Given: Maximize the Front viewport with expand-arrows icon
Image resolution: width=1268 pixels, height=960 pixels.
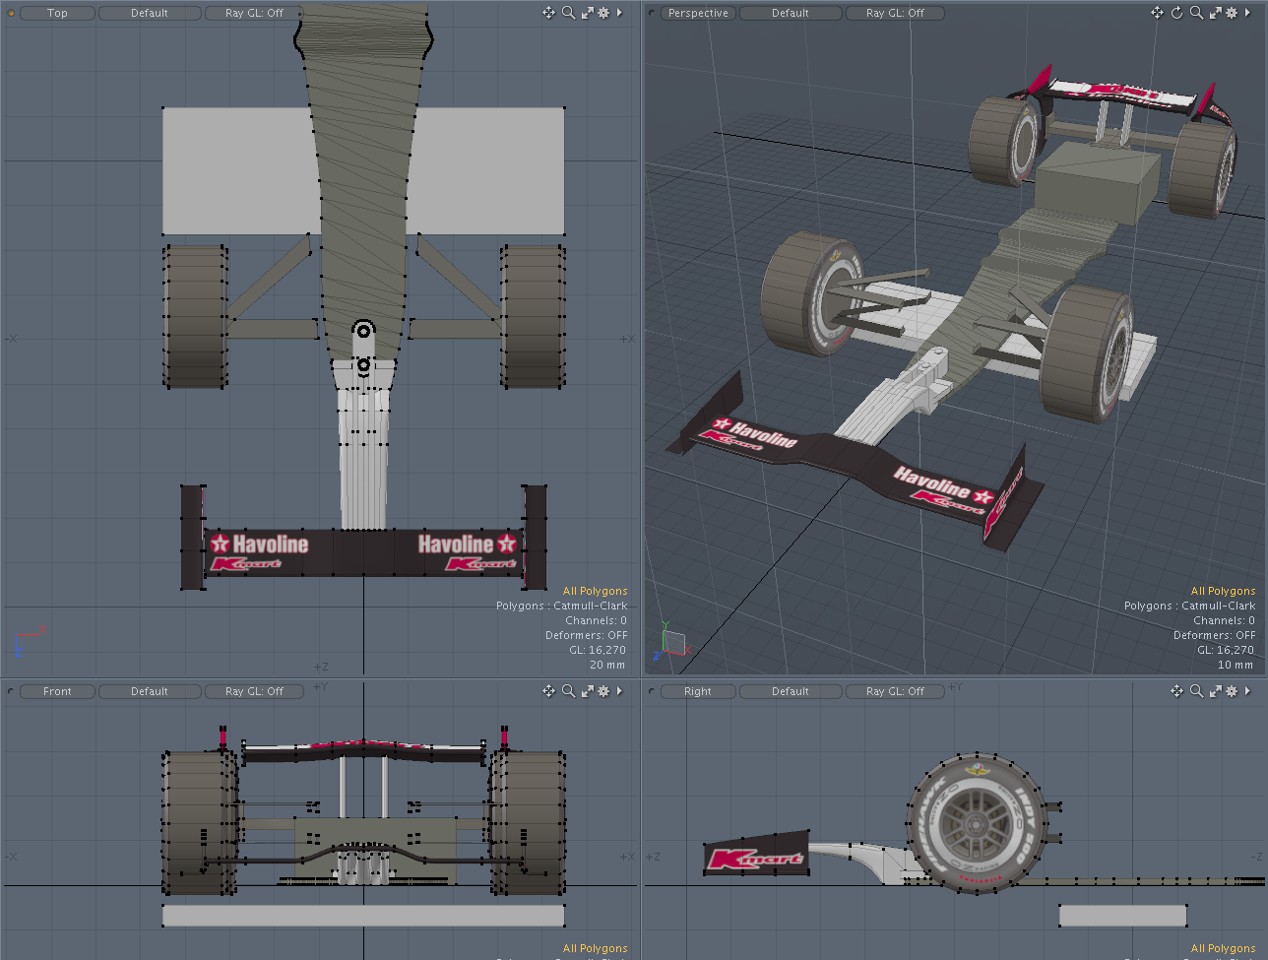Looking at the screenshot, I should point(587,691).
